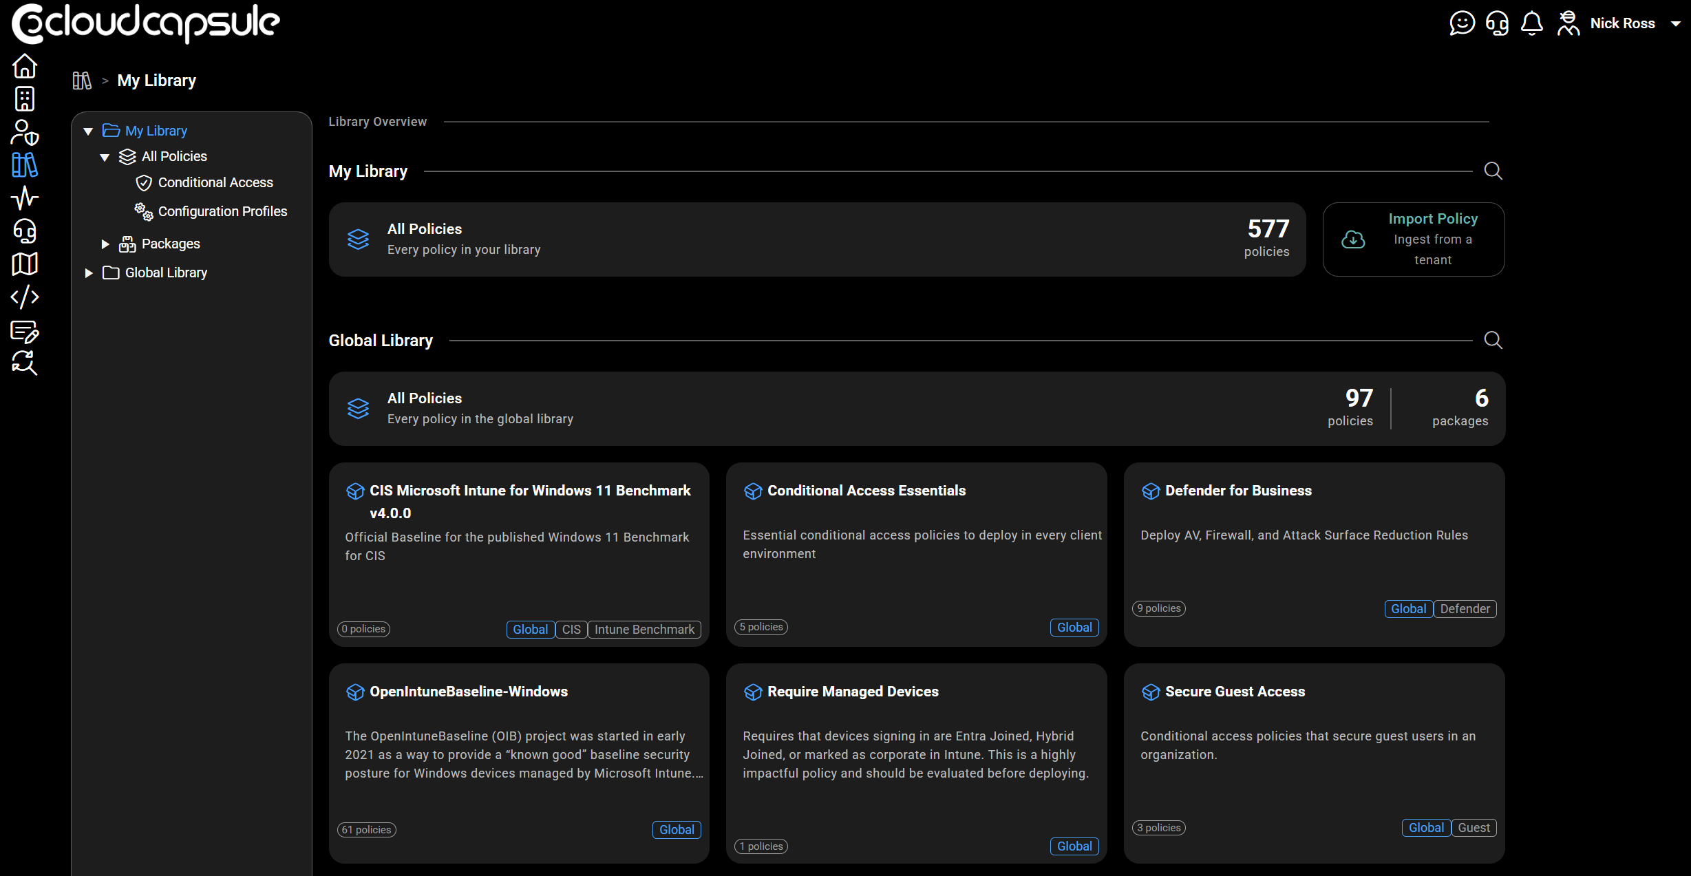Open OpenIntuneBaseline-Windows package card
The height and width of the screenshot is (876, 1691).
468,692
